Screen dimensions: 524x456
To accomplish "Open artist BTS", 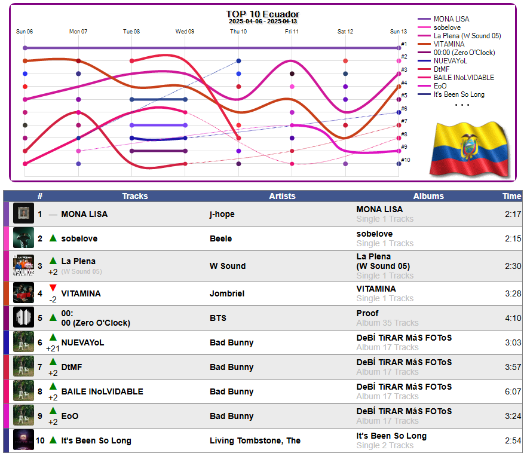I will coord(218,318).
